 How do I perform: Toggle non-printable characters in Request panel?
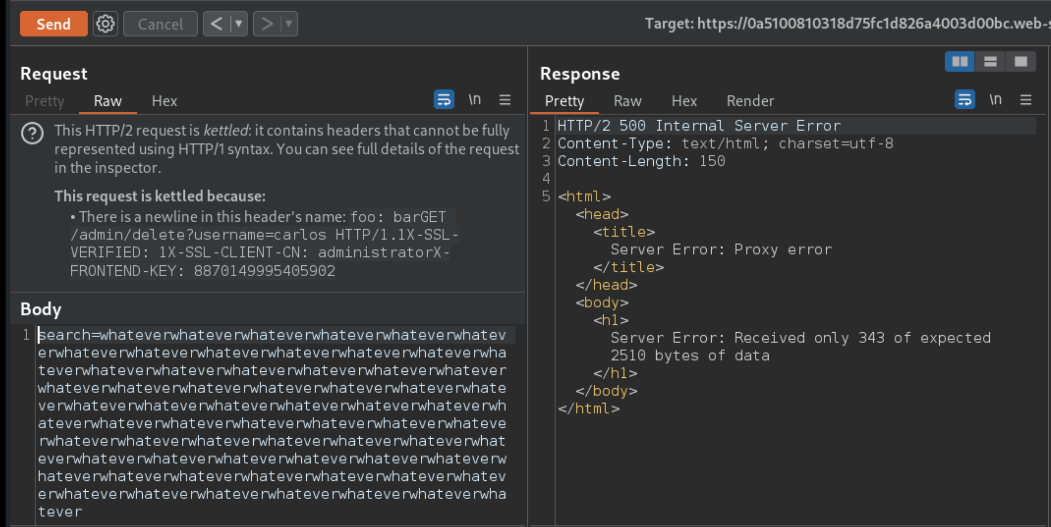[475, 100]
